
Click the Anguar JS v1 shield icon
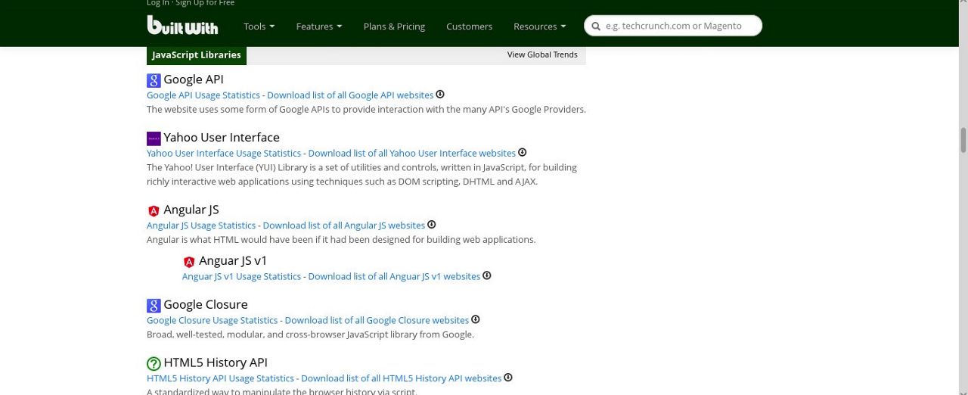189,262
